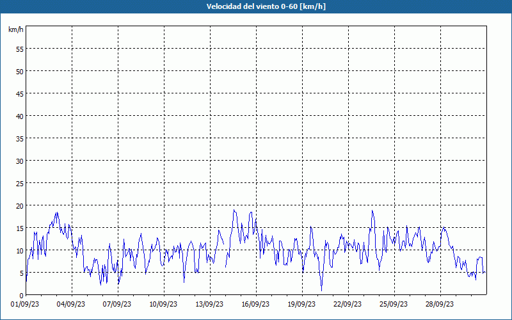
Task: Click the chart title 'Velocidad del viento 0-60 [km/h]'
Action: [266, 6]
